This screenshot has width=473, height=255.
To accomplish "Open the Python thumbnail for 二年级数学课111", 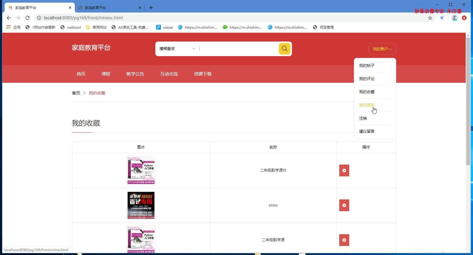I will (x=141, y=170).
